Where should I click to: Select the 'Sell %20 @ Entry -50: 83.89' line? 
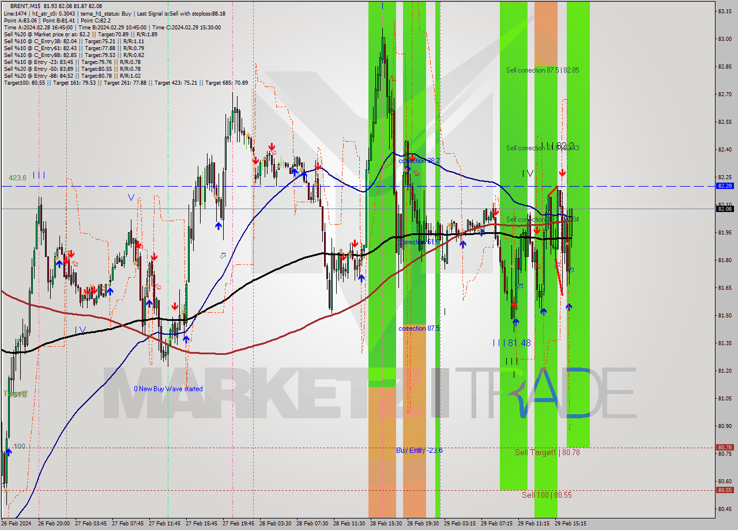point(72,69)
